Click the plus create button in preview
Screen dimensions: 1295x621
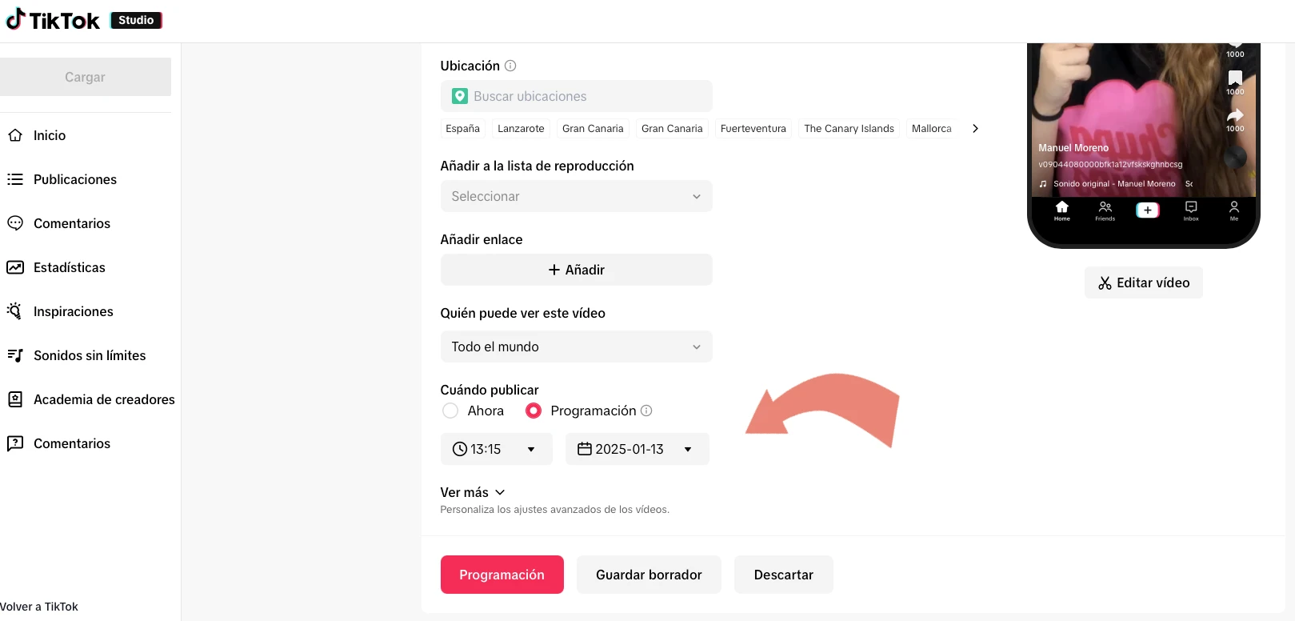pyautogui.click(x=1148, y=210)
